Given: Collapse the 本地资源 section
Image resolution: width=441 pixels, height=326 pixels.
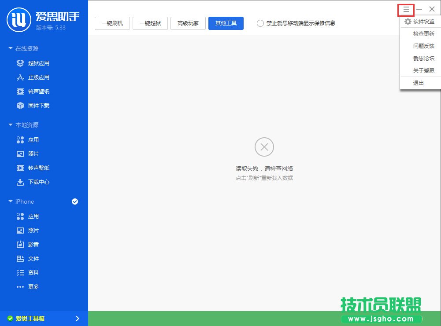Looking at the screenshot, I should click(x=11, y=125).
